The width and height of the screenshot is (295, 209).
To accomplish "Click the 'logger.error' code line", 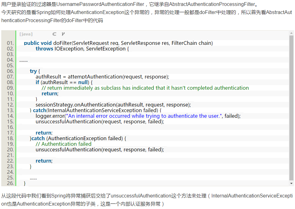I will [x=138, y=116].
